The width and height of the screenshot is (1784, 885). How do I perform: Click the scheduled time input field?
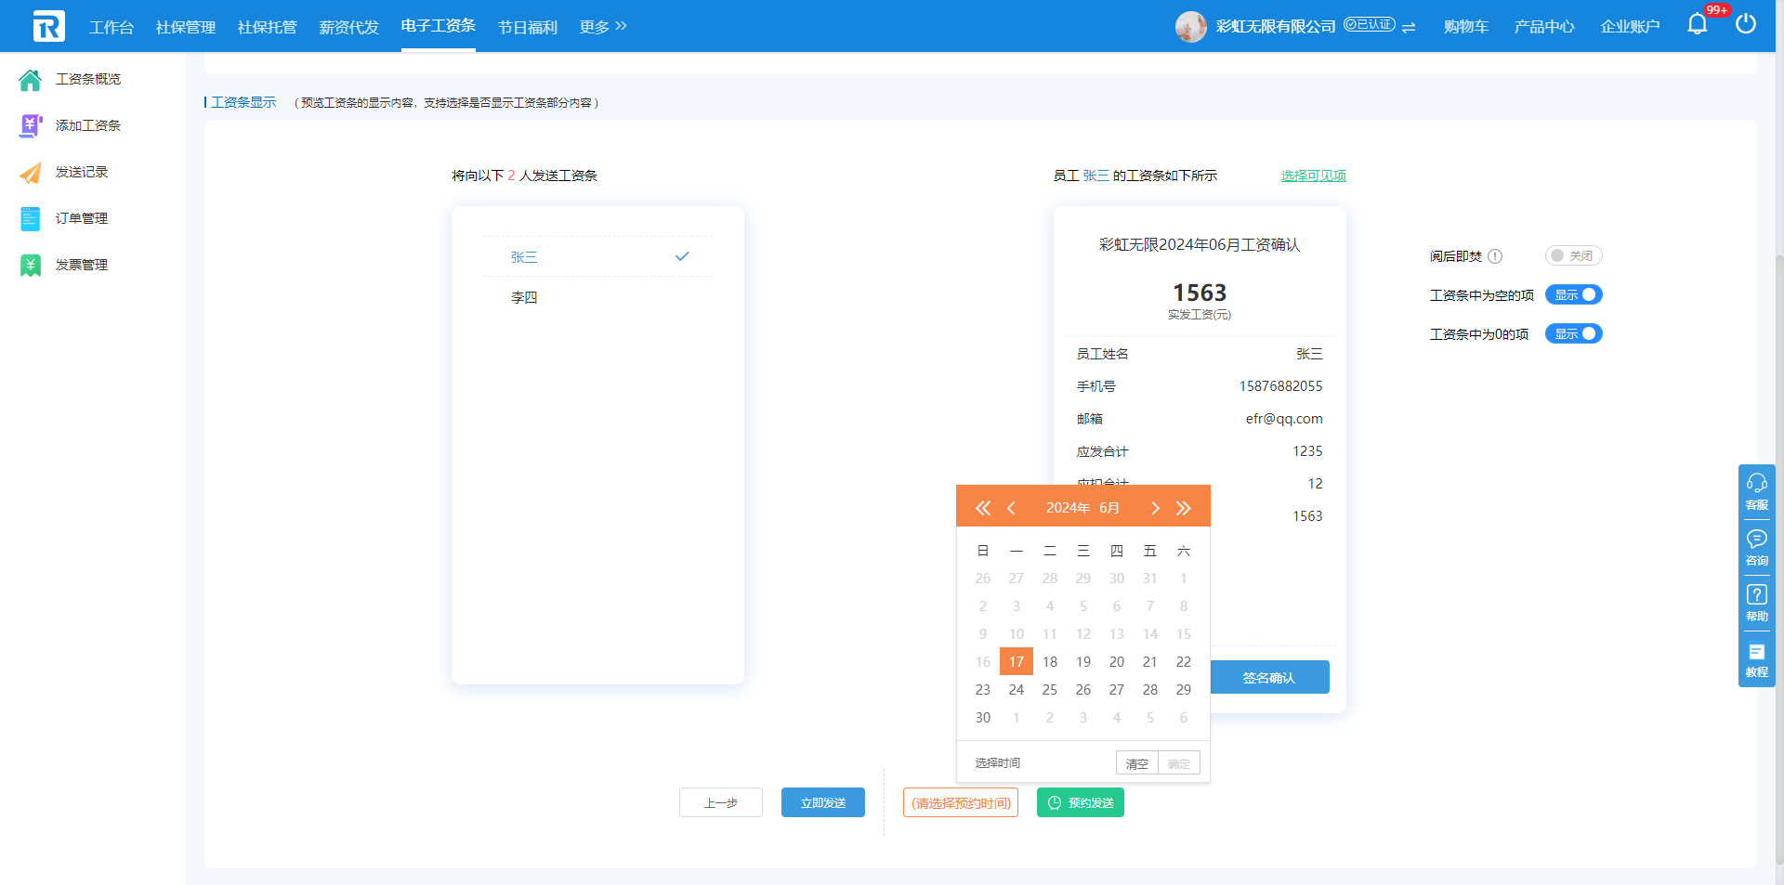coord(961,802)
